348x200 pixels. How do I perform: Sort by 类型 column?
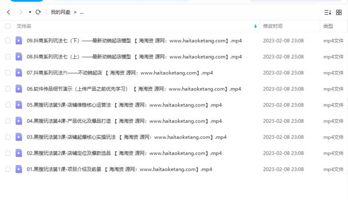(x=328, y=26)
